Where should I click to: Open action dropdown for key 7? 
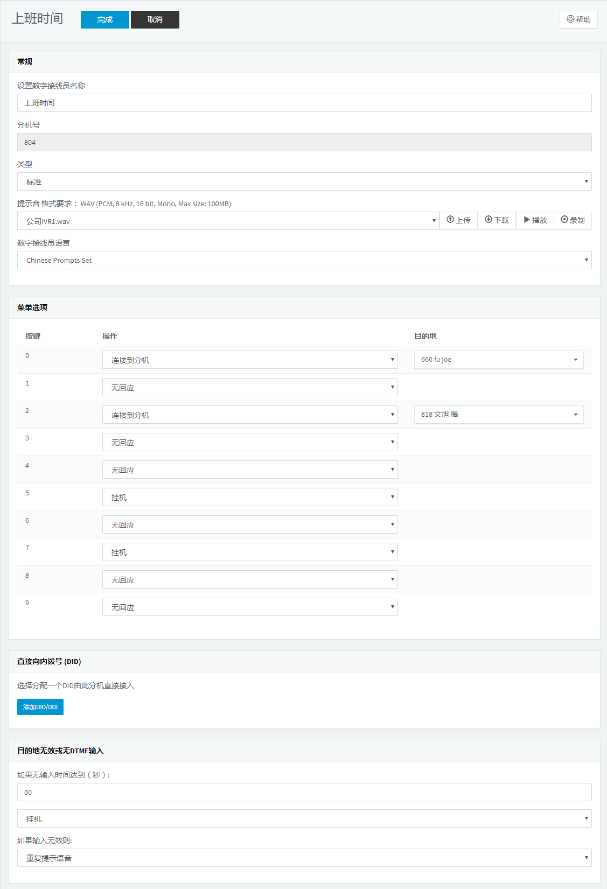[x=250, y=552]
